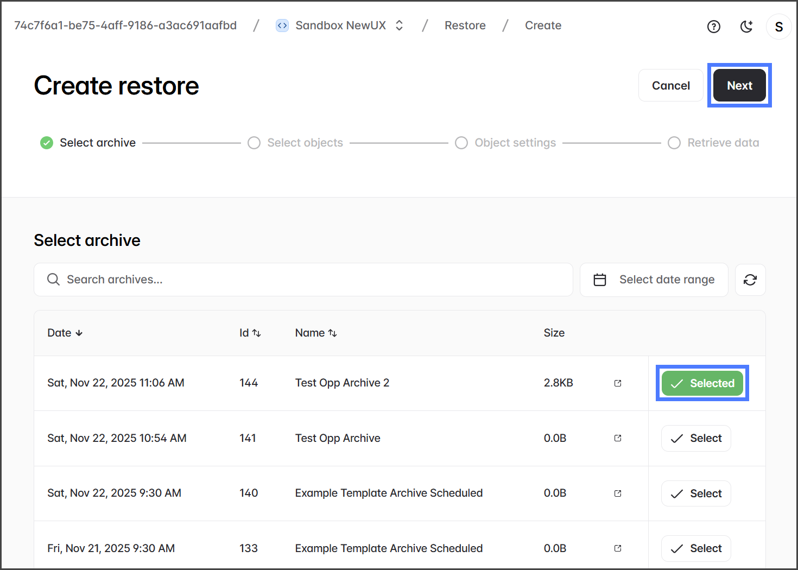Toggle dark mode moon icon

(x=746, y=27)
